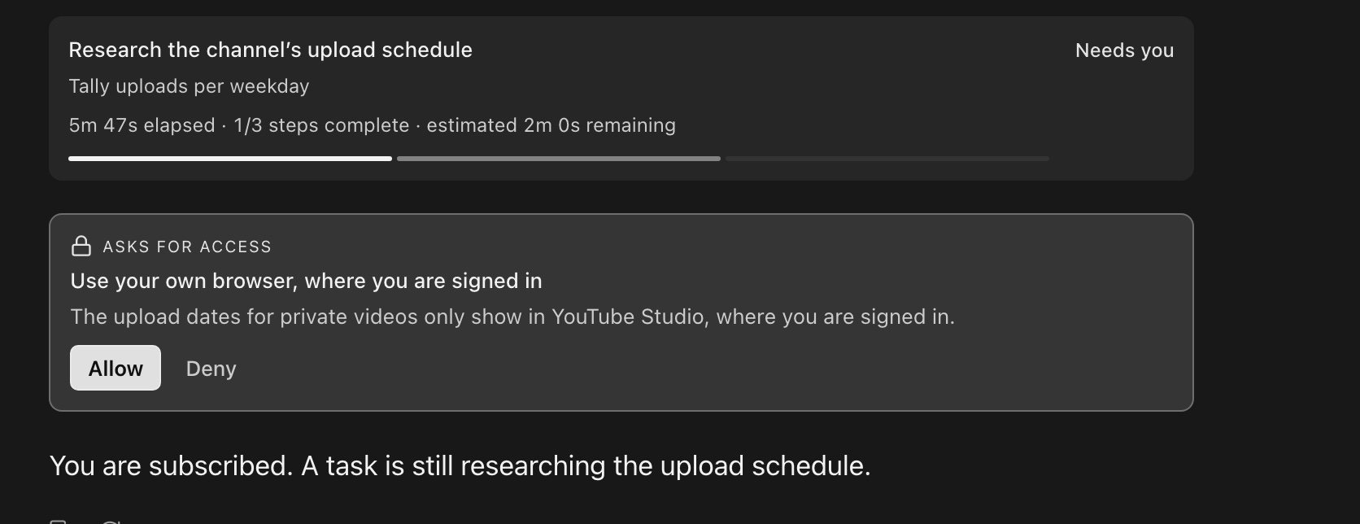Image resolution: width=1360 pixels, height=524 pixels.
Task: Select the Tally uploads per weekday step text
Action: pyautogui.click(x=189, y=86)
